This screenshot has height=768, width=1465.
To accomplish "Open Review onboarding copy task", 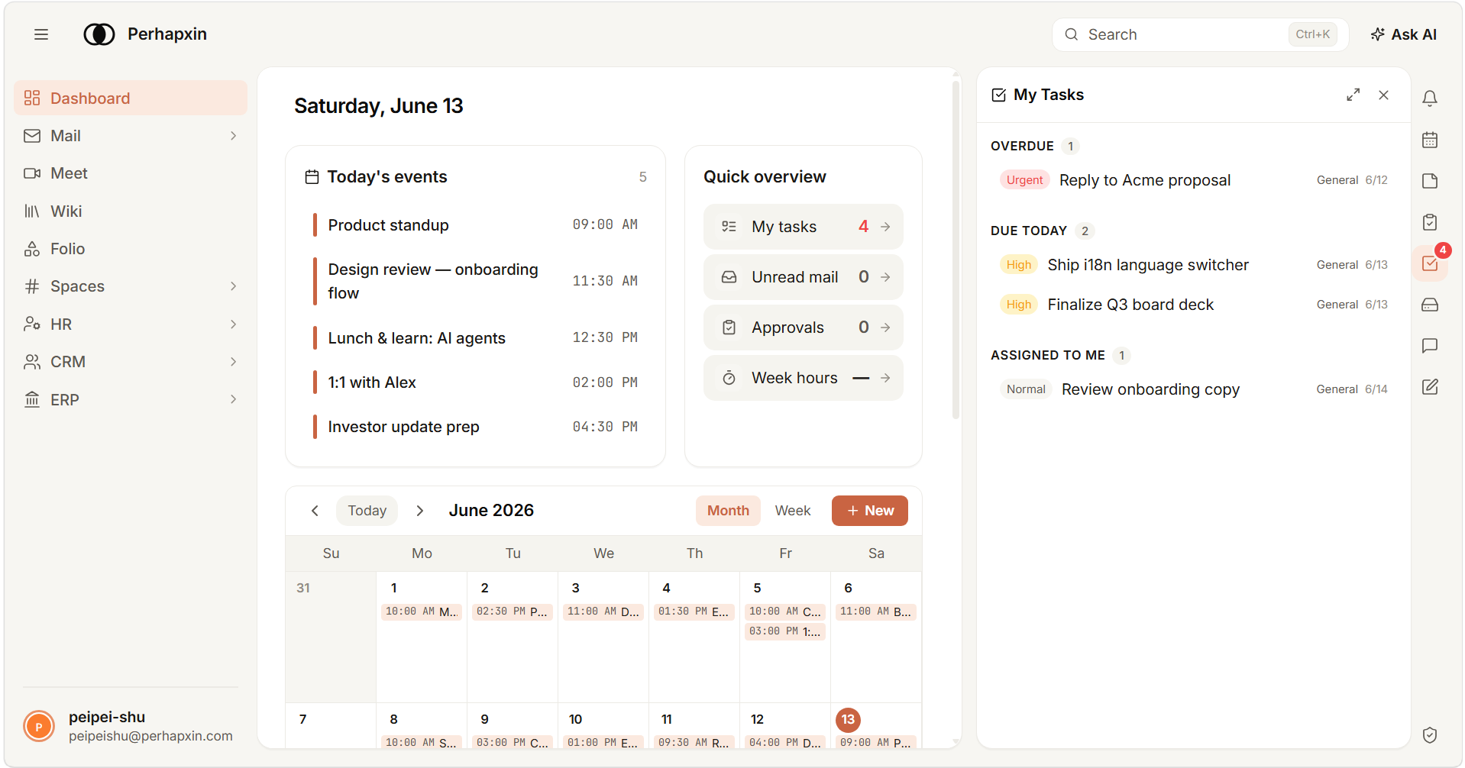I will click(x=1193, y=389).
